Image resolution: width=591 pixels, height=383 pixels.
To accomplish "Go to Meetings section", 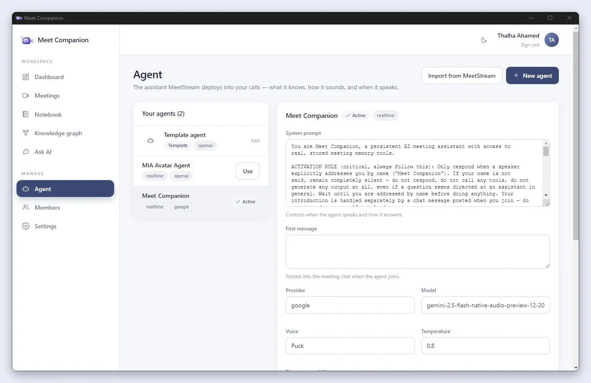I will point(66,96).
